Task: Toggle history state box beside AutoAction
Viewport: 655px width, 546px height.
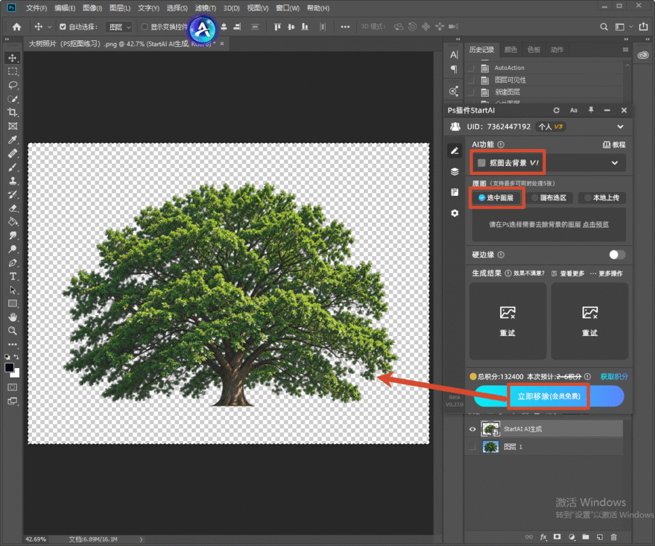Action: [x=471, y=68]
